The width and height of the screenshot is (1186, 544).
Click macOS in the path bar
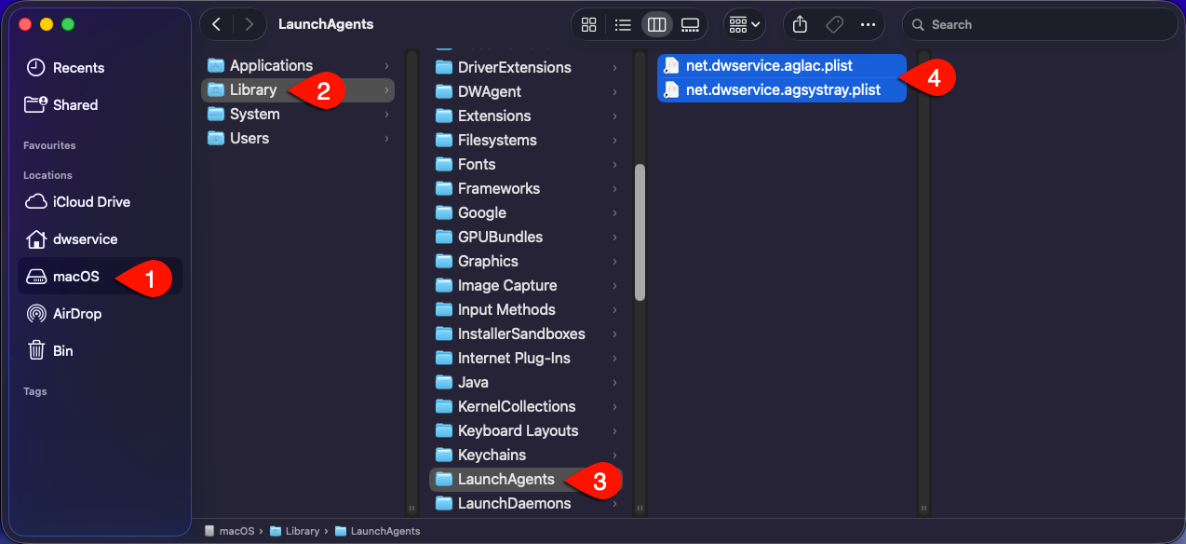[x=229, y=531]
